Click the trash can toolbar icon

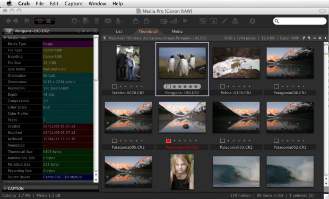coord(97,21)
